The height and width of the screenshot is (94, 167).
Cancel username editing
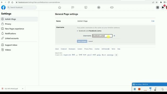click(91, 41)
